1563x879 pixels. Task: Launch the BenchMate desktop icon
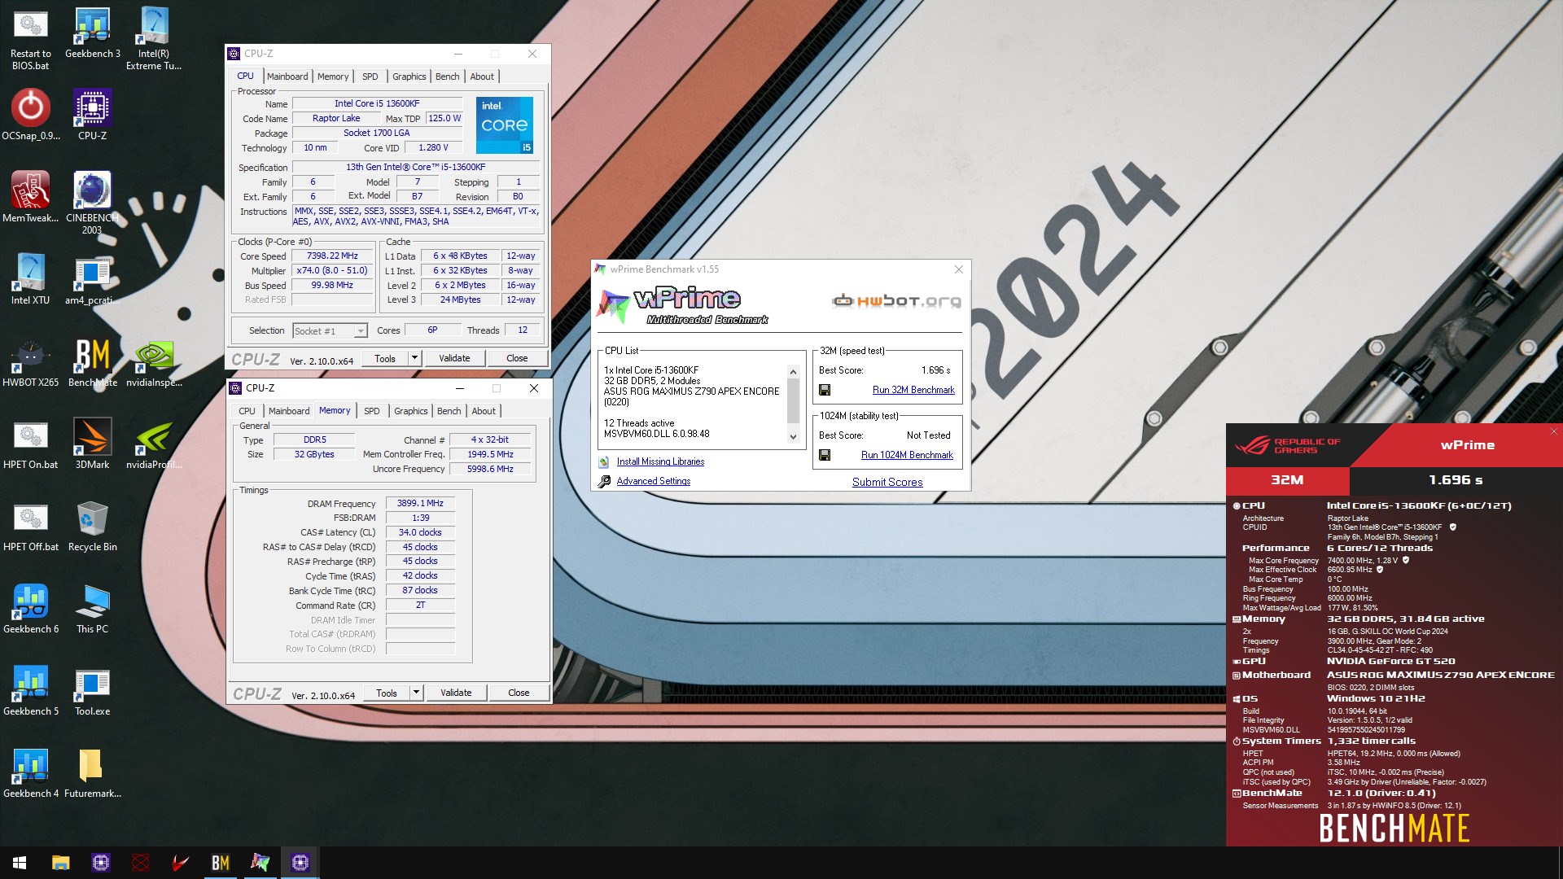(93, 361)
